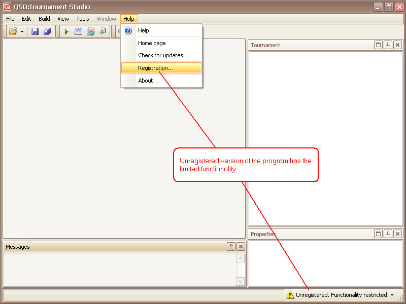Close the Messages panel

click(241, 247)
